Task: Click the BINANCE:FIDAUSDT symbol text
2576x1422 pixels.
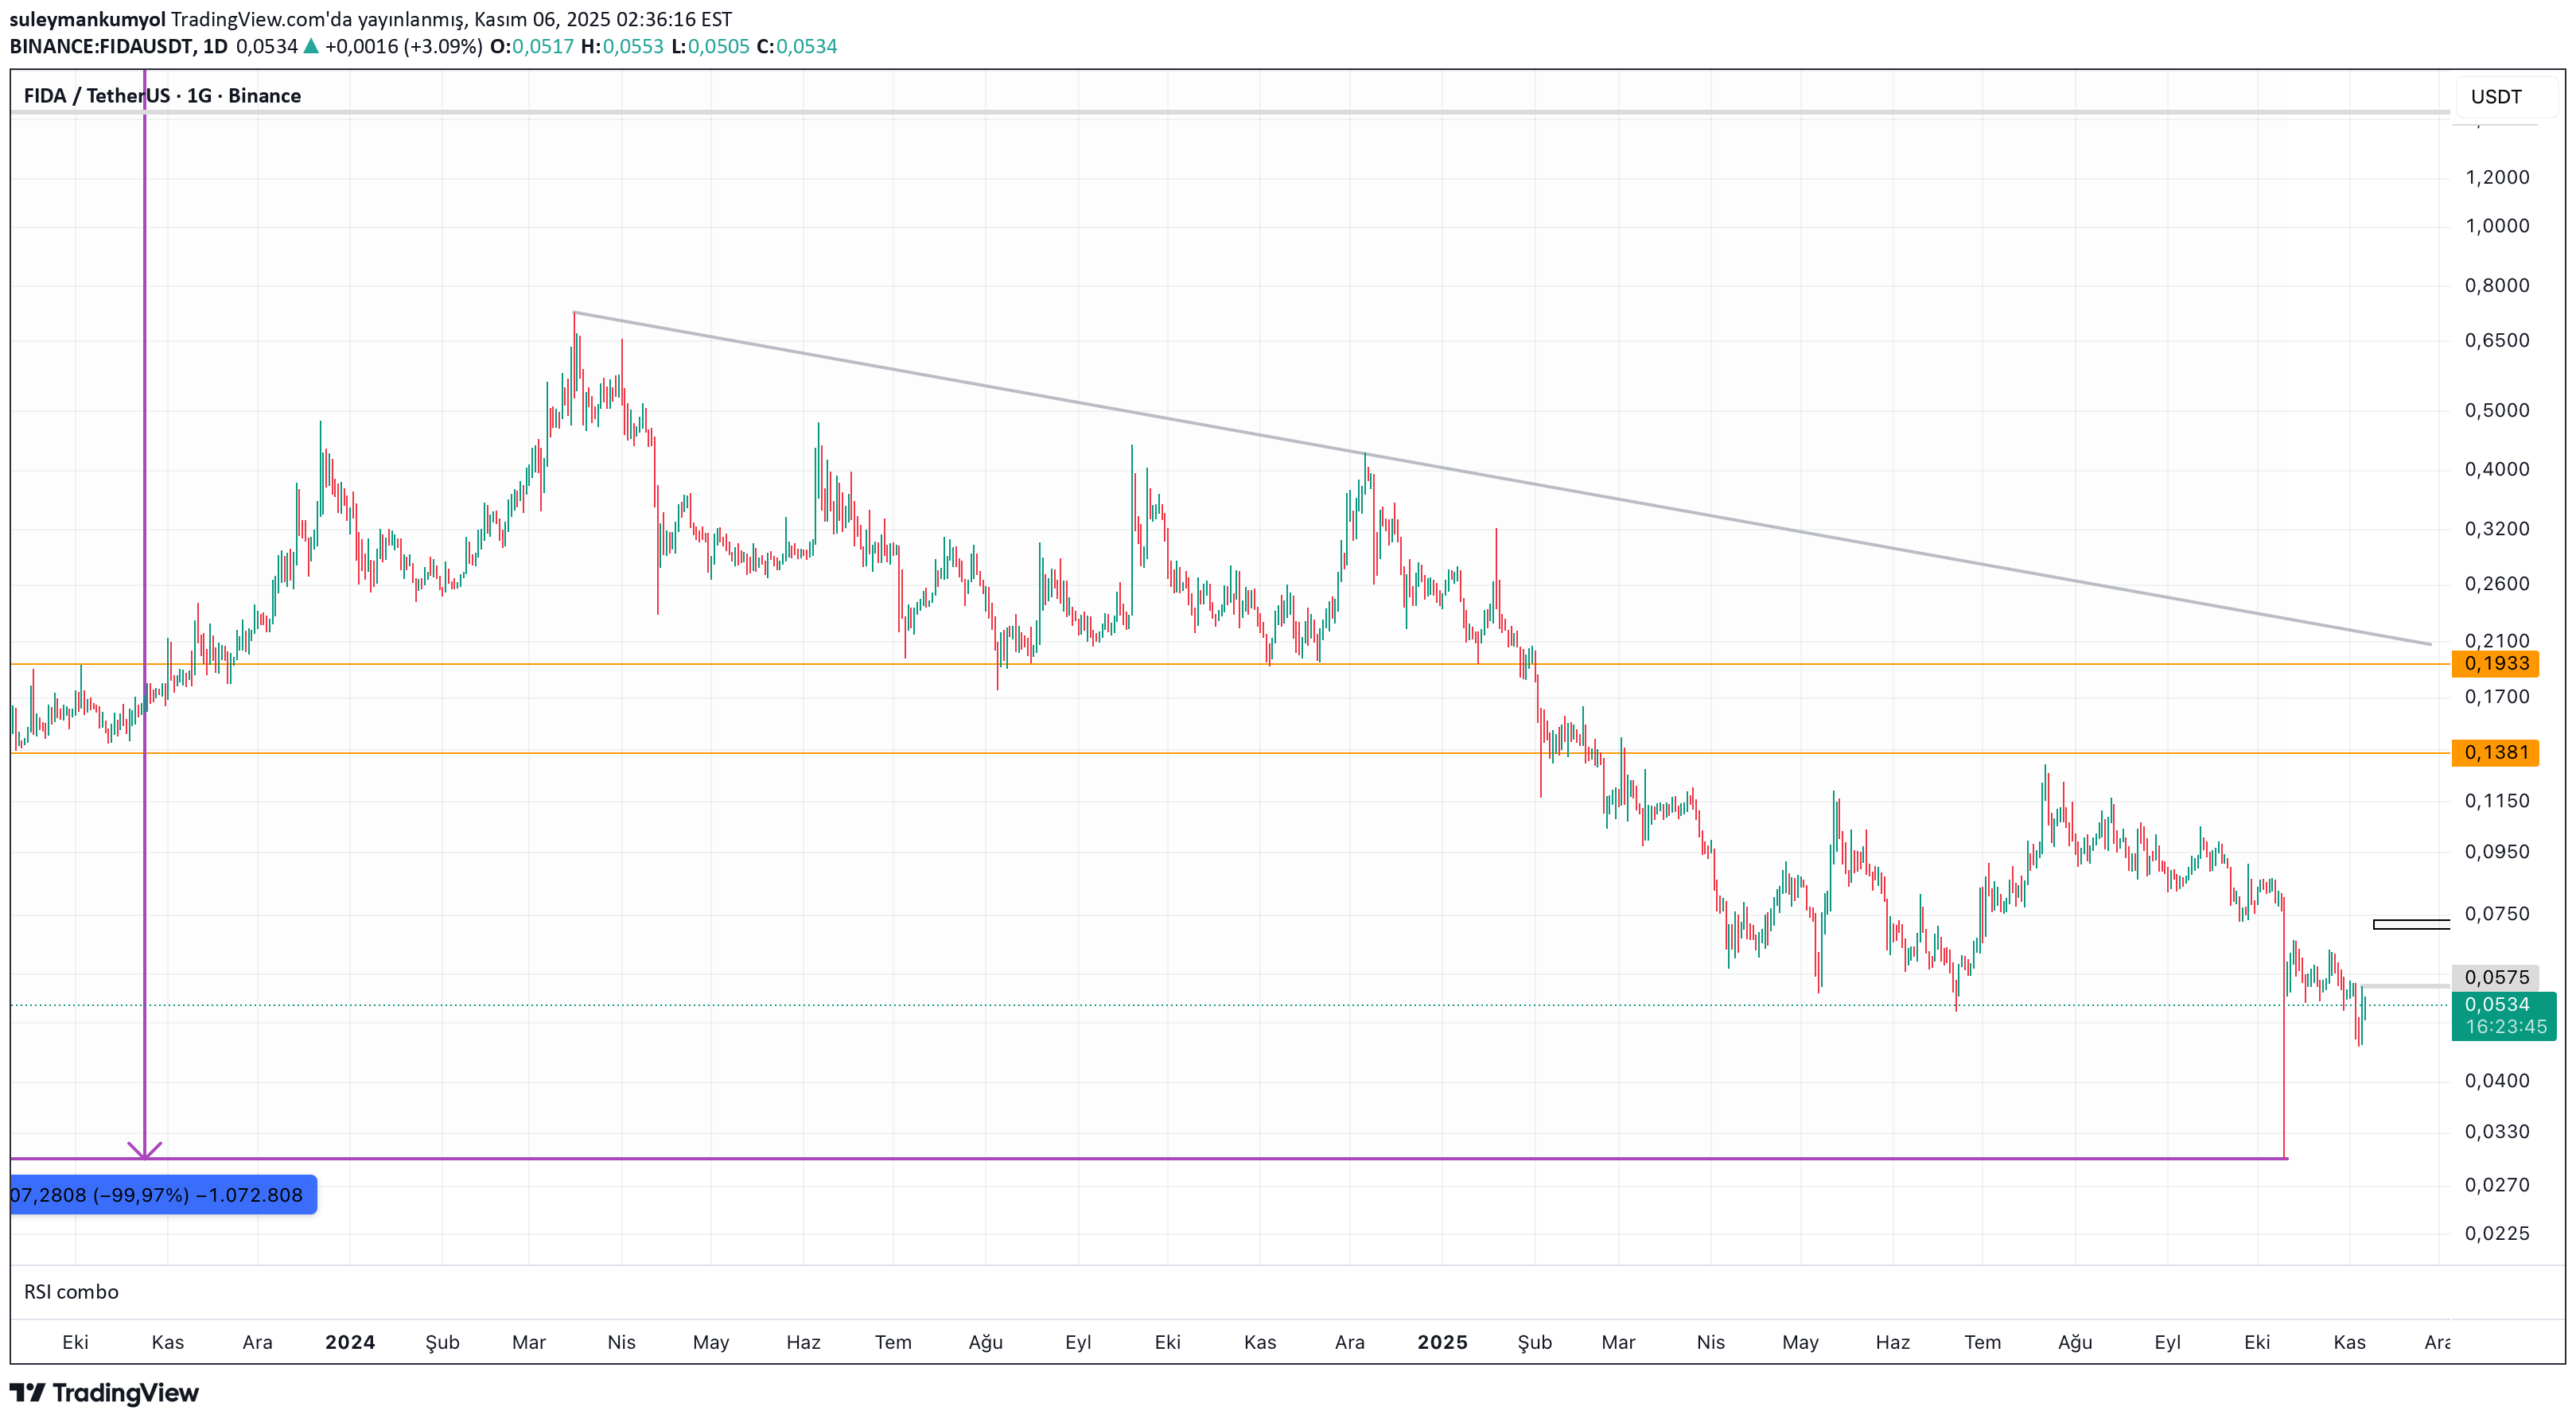Action: [102, 46]
